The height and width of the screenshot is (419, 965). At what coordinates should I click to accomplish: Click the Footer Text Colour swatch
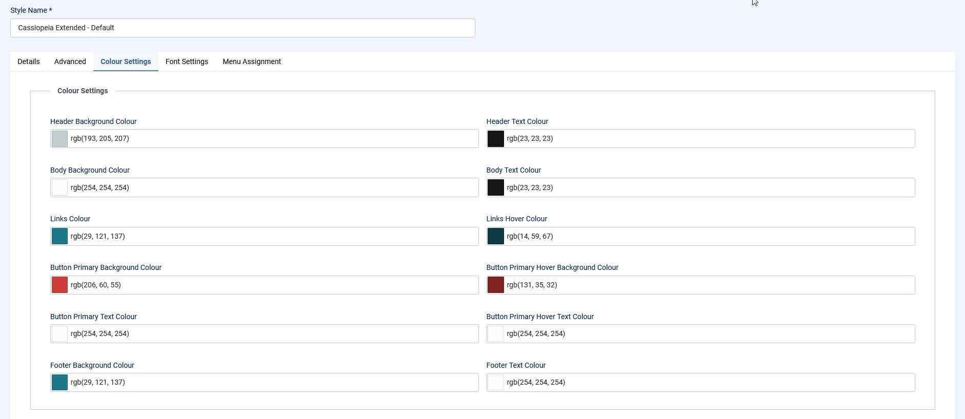[495, 383]
